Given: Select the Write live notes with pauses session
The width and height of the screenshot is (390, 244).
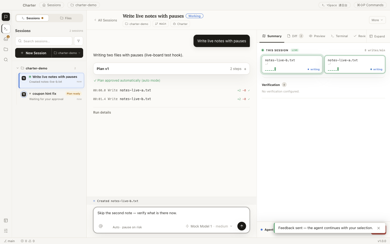Looking at the screenshot, I should [x=51, y=80].
